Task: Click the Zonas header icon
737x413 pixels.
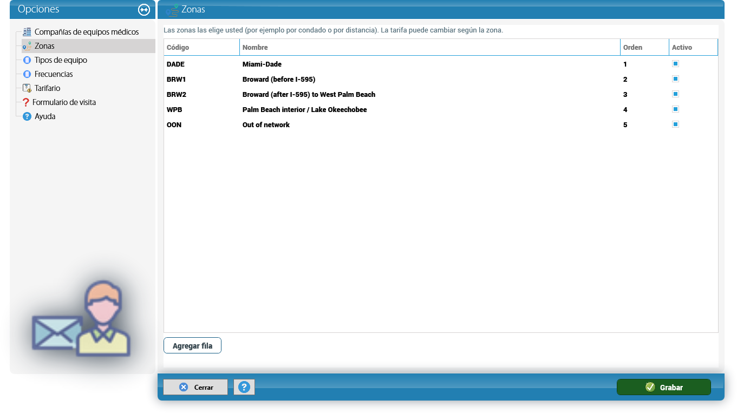Action: click(172, 10)
